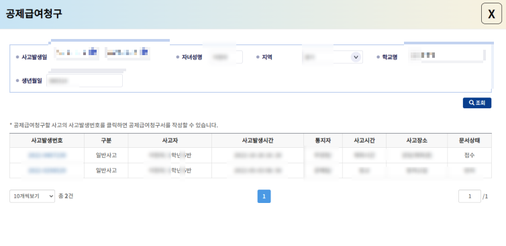The width and height of the screenshot is (506, 246).
Task: Close the 공제급여청구 dialog with X button
Action: pyautogui.click(x=491, y=13)
